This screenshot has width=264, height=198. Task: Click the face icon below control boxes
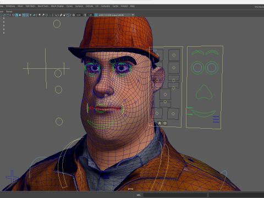tap(165, 123)
